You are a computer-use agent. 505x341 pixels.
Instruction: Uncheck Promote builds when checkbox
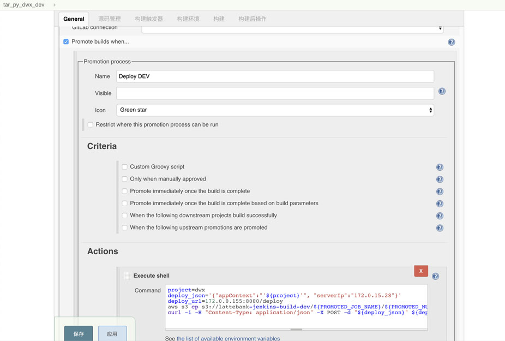[66, 41]
